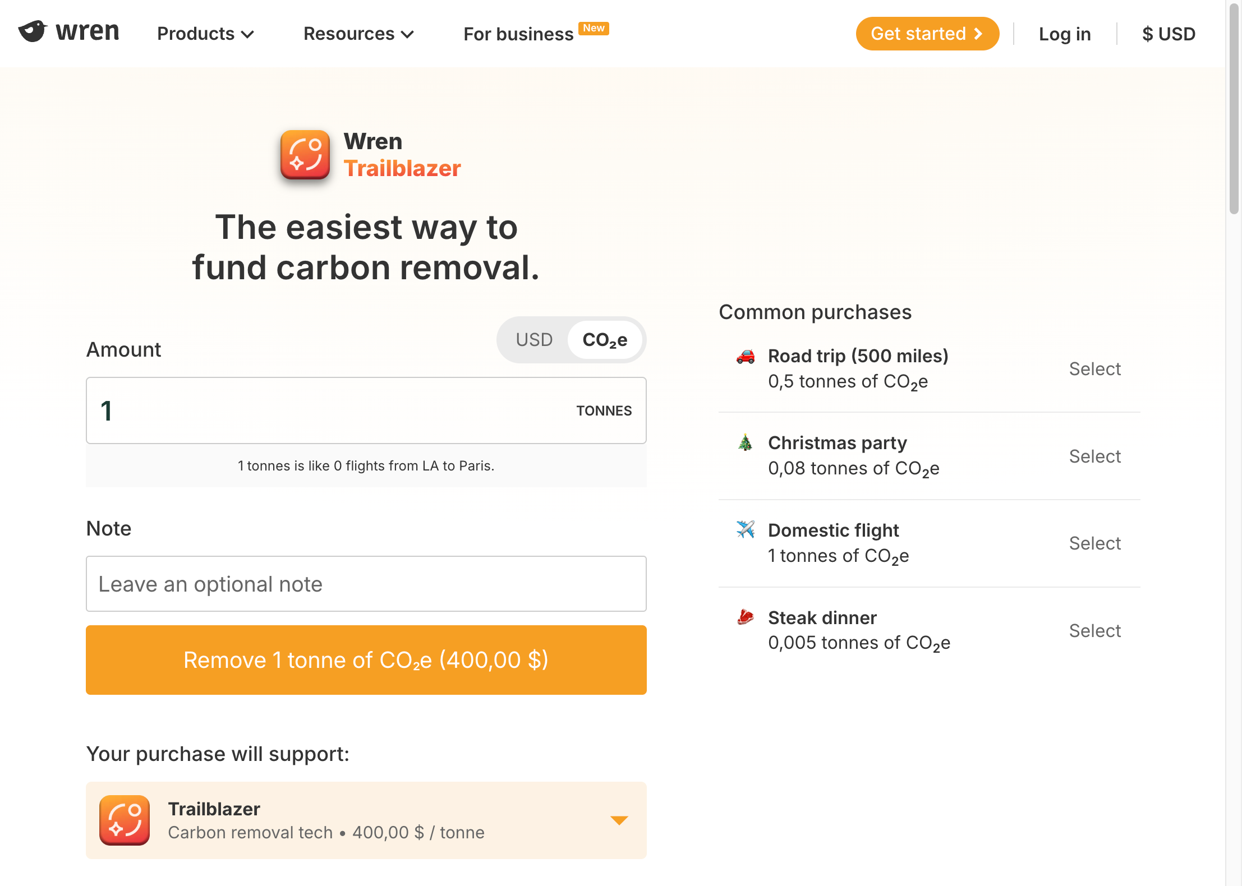Screen dimensions: 1242x886
Task: Open the $ USD currency selector
Action: (x=1169, y=34)
